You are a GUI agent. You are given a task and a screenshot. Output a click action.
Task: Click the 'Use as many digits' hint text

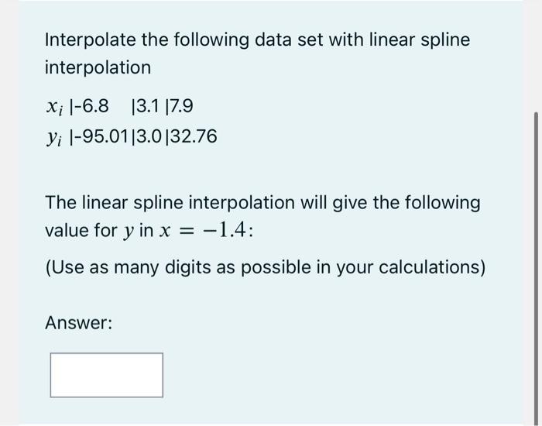265,268
